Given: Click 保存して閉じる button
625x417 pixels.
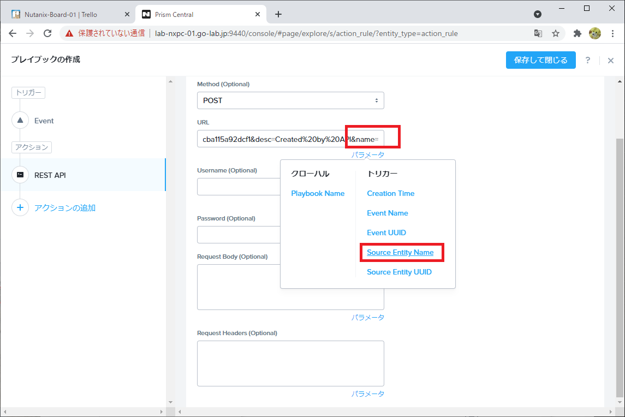Looking at the screenshot, I should 540,60.
